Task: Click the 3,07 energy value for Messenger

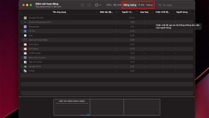Action: tap(132, 27)
